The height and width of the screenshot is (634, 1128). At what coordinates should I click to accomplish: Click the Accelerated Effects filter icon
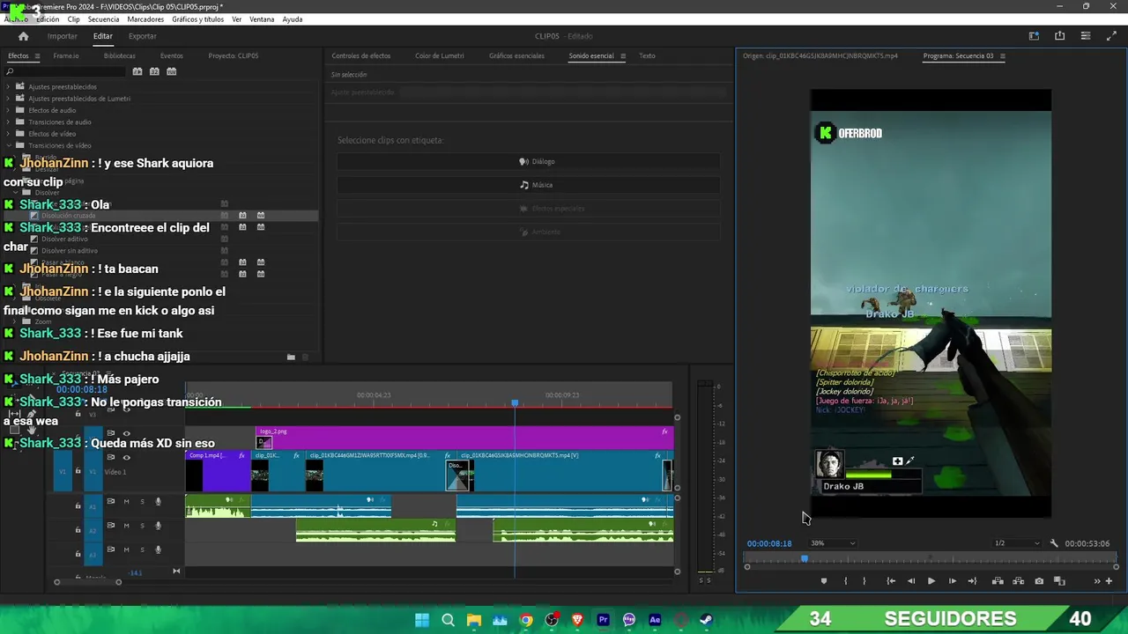[x=137, y=71]
